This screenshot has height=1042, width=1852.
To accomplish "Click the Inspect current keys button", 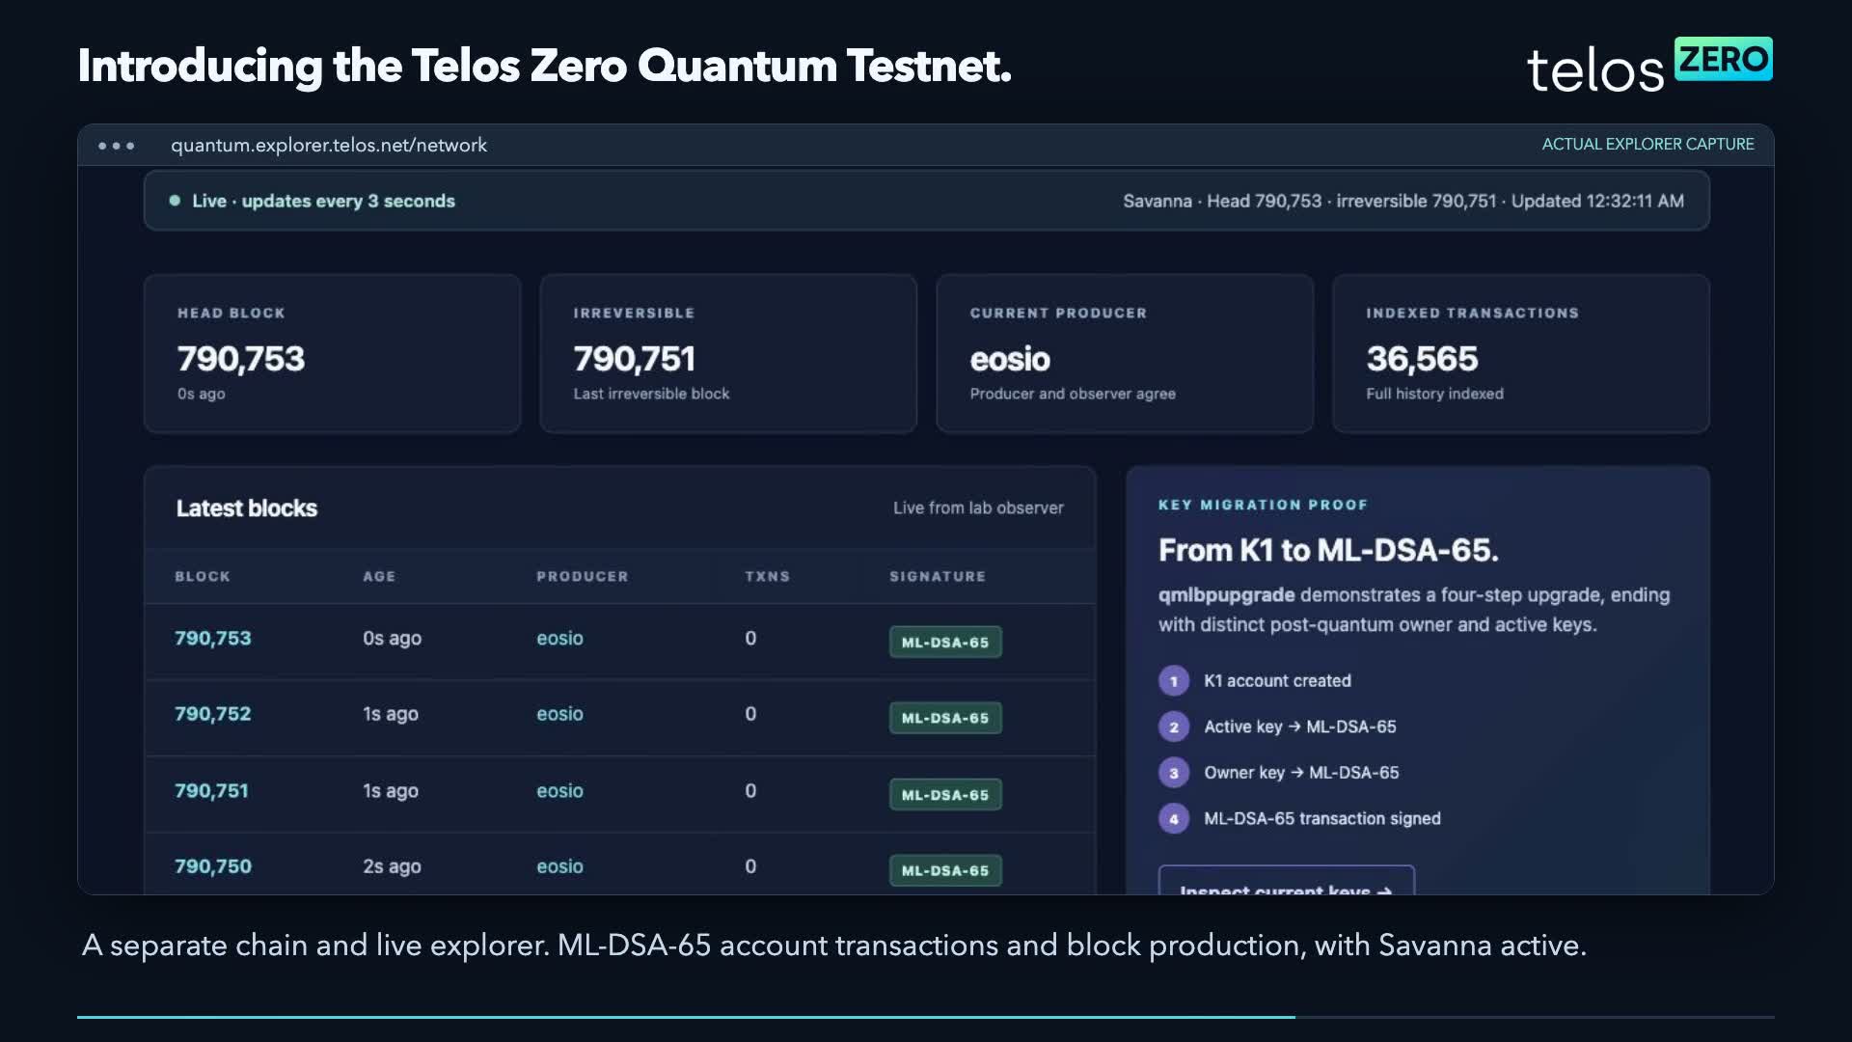I will pos(1286,882).
